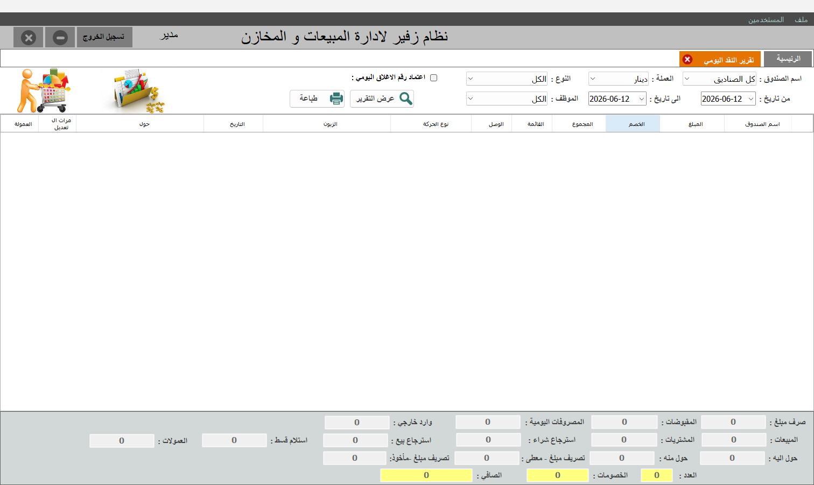Screen dimensions: 814x485
Task: Click the shopping cart figure icon
Action: 45,90
